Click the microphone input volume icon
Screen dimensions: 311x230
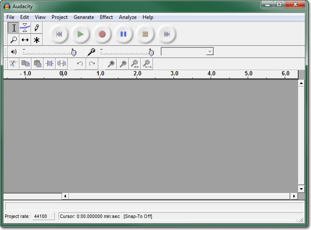coord(91,52)
